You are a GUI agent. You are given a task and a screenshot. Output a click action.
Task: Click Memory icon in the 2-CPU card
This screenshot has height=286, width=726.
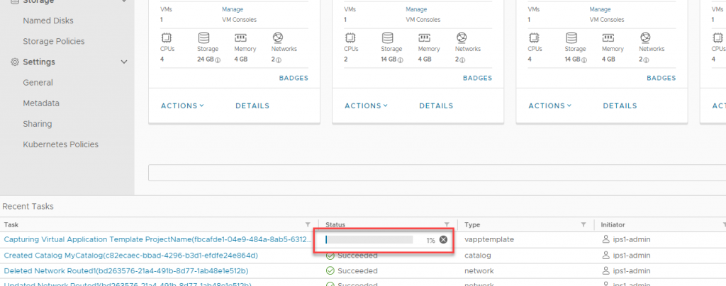click(x=424, y=38)
